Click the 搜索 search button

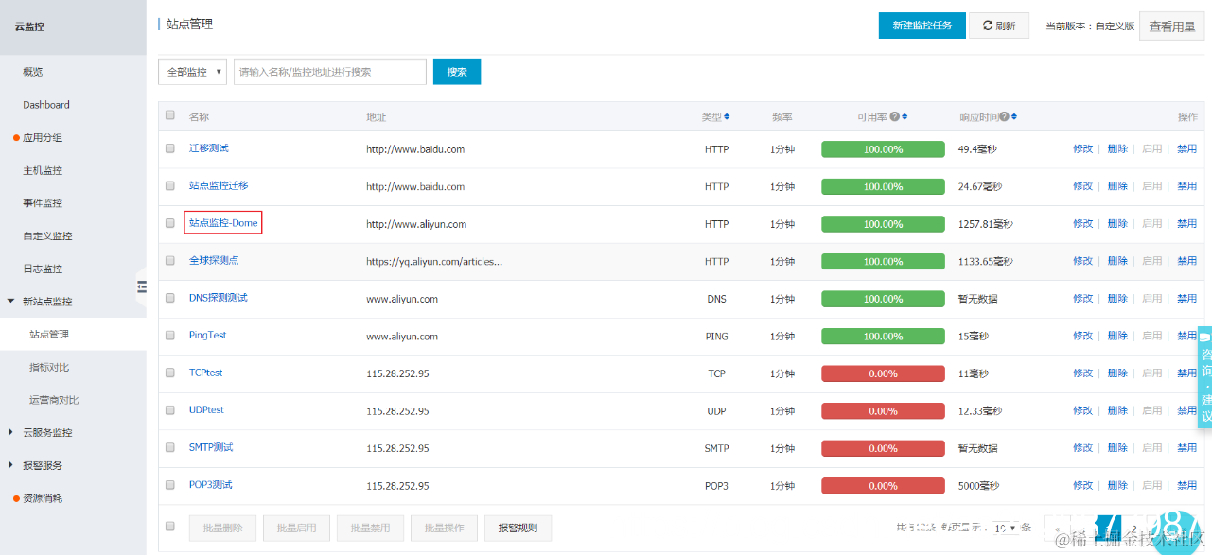(457, 72)
